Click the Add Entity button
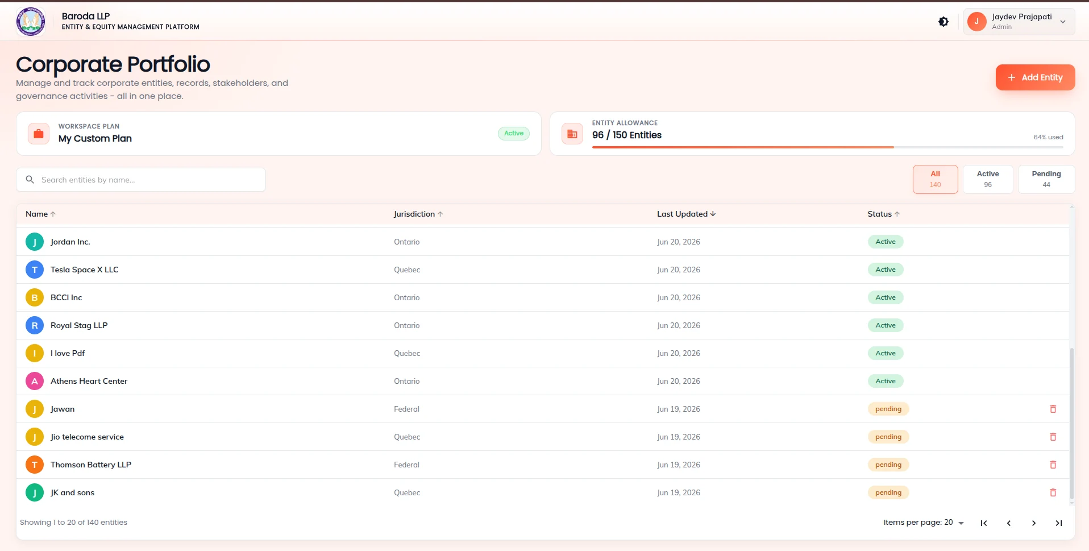The height and width of the screenshot is (551, 1089). tap(1035, 77)
